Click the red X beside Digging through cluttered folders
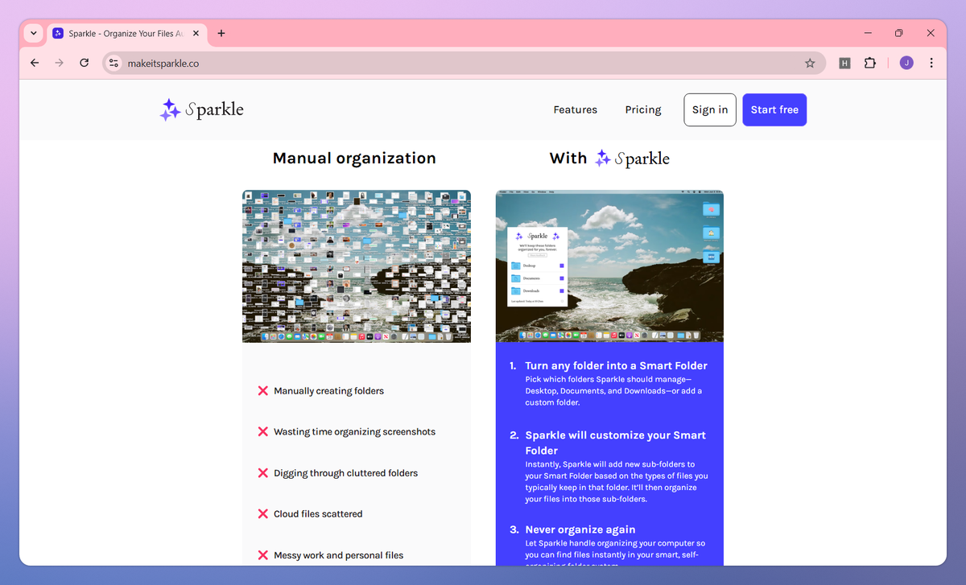This screenshot has height=585, width=966. [x=262, y=472]
